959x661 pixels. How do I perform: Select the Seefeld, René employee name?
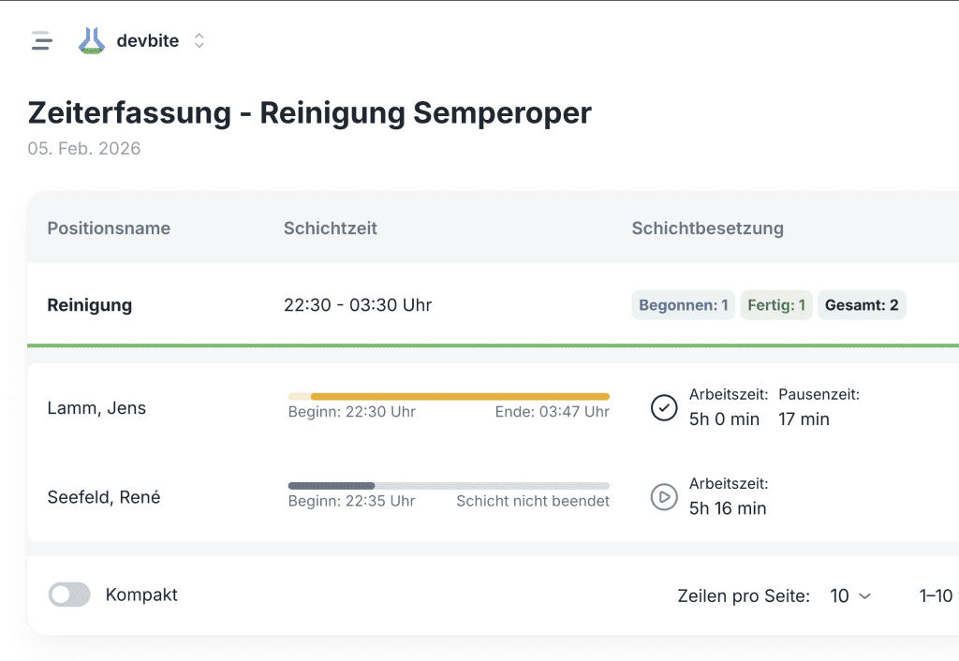tap(104, 497)
